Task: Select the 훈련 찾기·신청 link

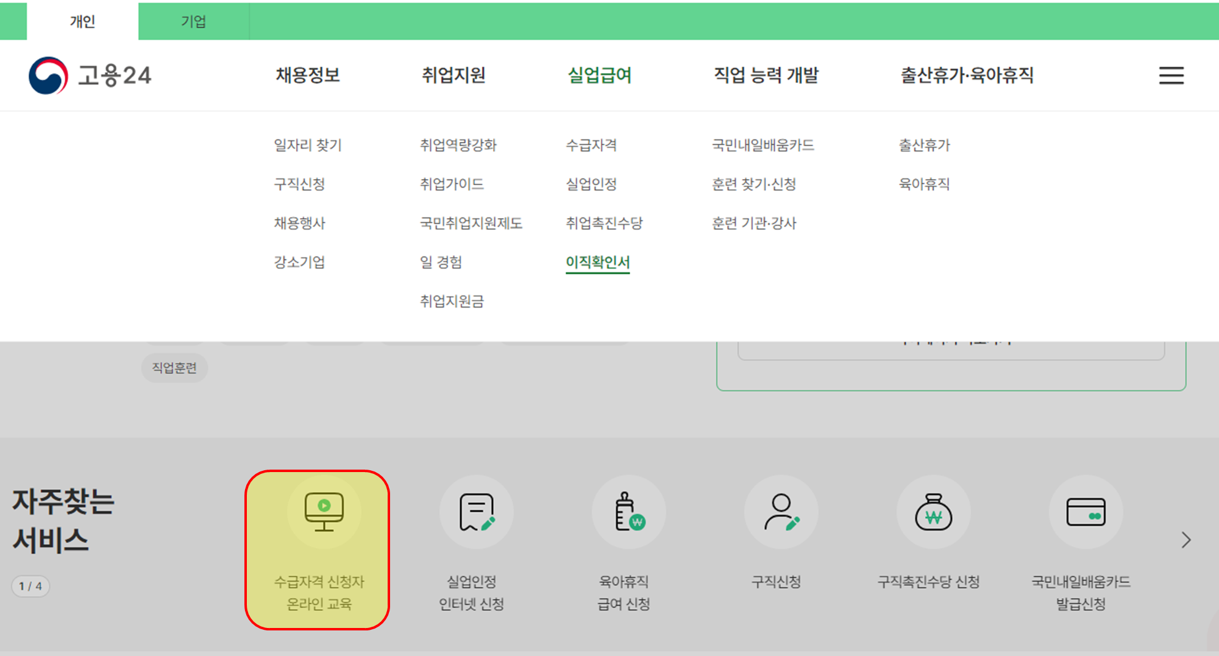Action: coord(756,184)
